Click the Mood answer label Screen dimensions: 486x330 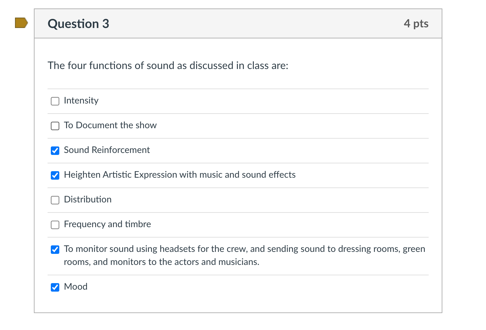click(x=76, y=287)
